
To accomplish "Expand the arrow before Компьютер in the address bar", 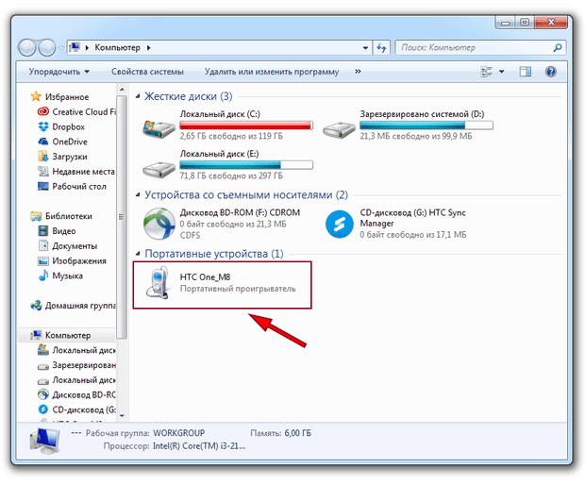I will point(87,48).
